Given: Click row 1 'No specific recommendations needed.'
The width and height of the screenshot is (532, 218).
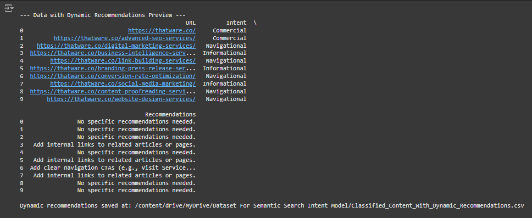Looking at the screenshot, I should click(136, 130).
